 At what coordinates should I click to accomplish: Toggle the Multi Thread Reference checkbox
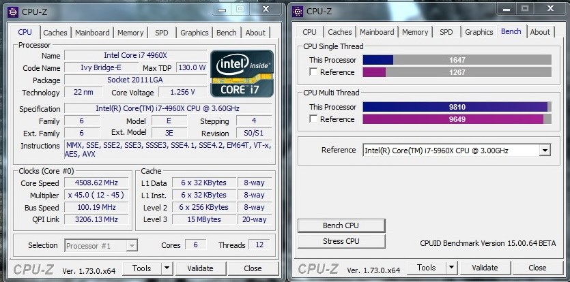313,119
